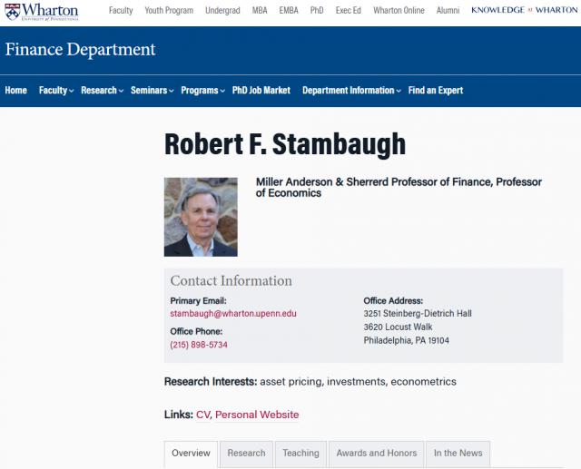The height and width of the screenshot is (469, 581).
Task: Click the Wharton logo
Action: tap(42, 12)
